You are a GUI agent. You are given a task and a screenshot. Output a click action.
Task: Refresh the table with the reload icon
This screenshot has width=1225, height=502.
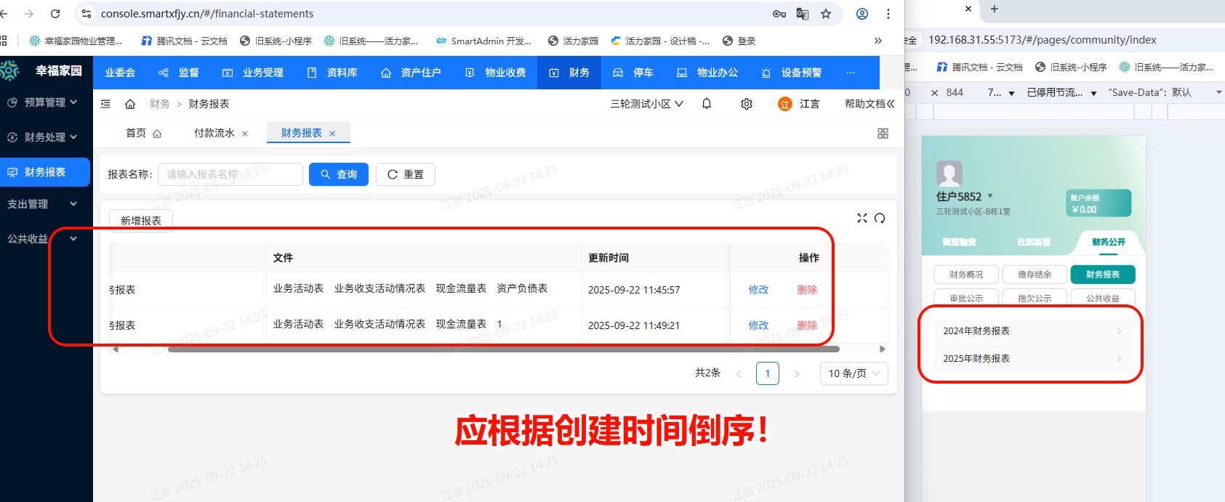880,218
